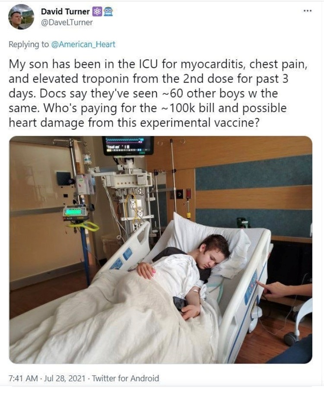Click the bed rail control panel in the photo
Image resolution: width=324 pixels, height=396 pixels.
(x=251, y=288)
